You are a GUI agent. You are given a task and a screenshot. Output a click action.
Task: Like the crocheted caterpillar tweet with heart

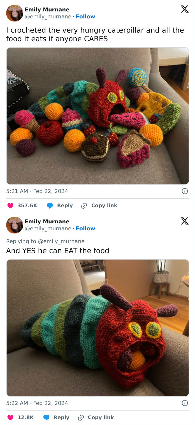(10, 206)
